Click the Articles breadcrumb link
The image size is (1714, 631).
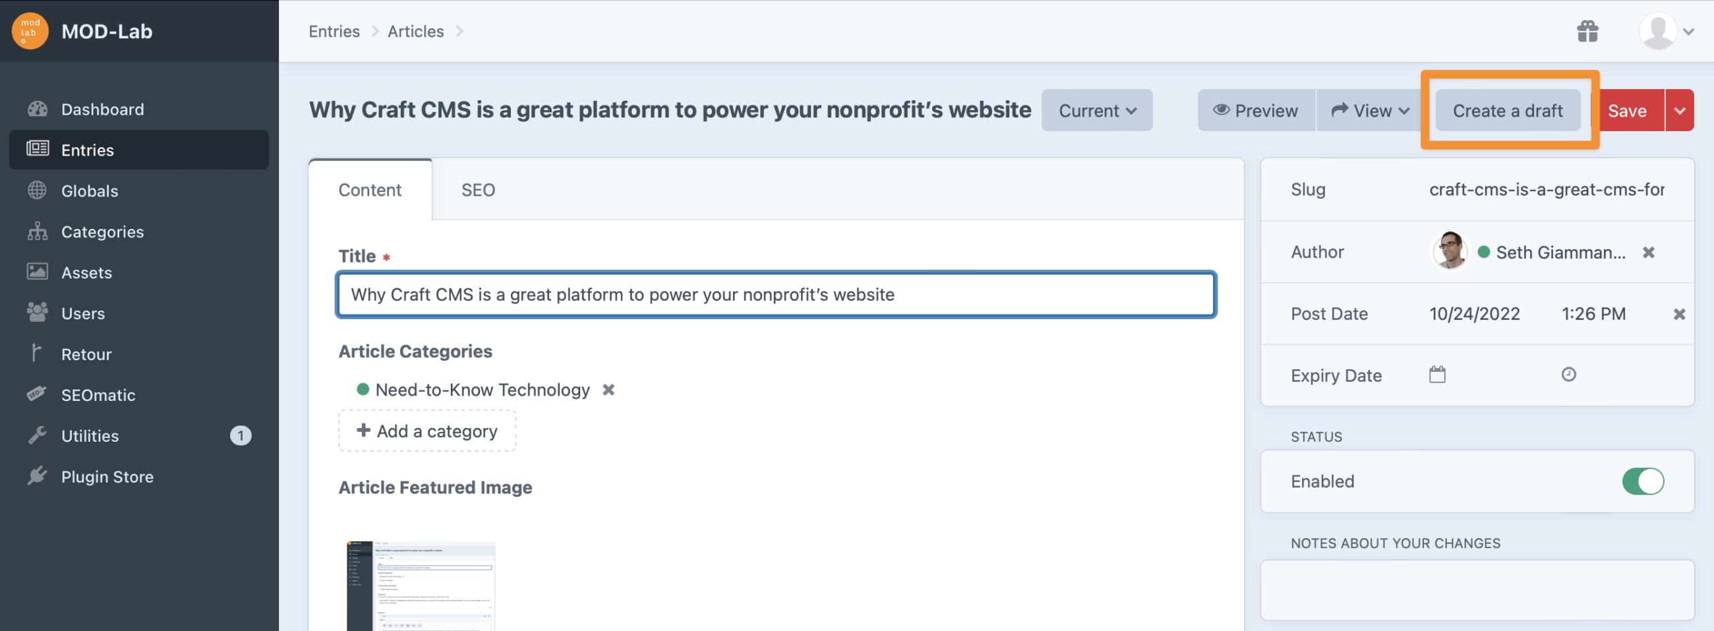[x=415, y=31]
